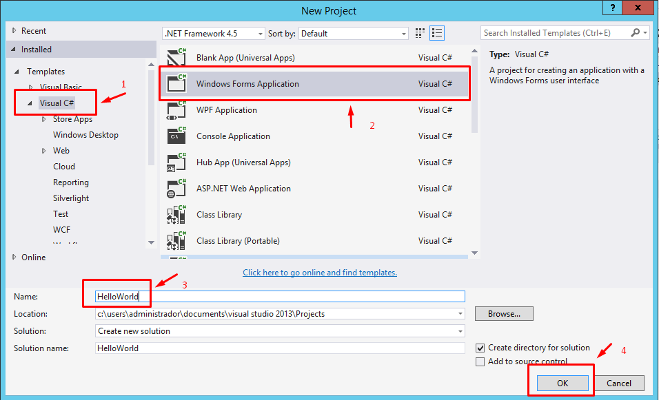The image size is (659, 400).
Task: Open the dialog help question mark
Action: coord(613,8)
